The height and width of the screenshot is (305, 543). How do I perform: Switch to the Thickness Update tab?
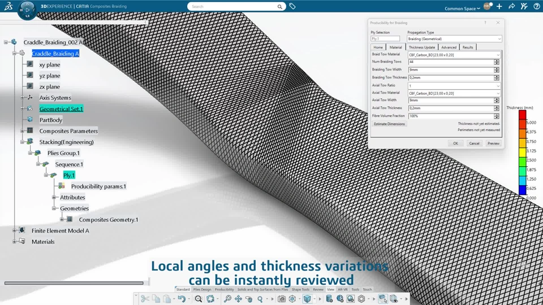click(422, 47)
